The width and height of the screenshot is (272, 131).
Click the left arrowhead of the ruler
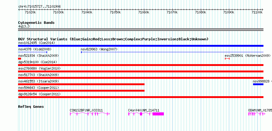coord(19,10)
